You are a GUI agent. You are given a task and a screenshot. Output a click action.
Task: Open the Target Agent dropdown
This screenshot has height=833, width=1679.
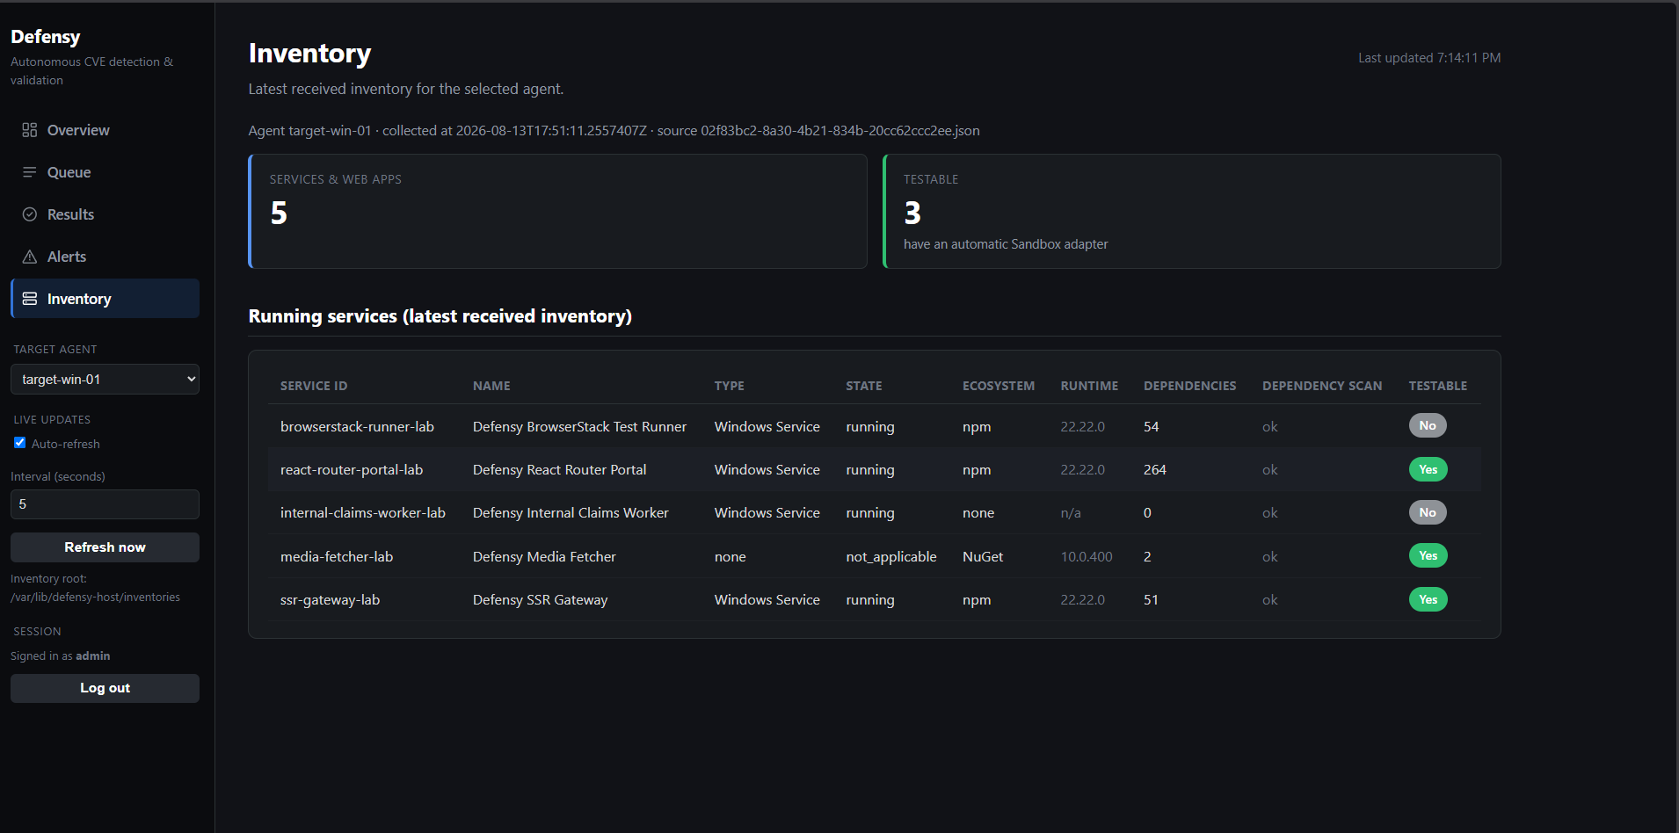(105, 380)
